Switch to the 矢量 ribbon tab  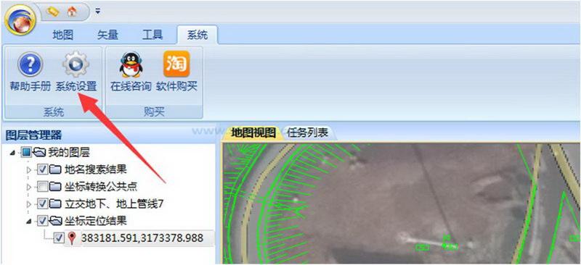point(107,35)
